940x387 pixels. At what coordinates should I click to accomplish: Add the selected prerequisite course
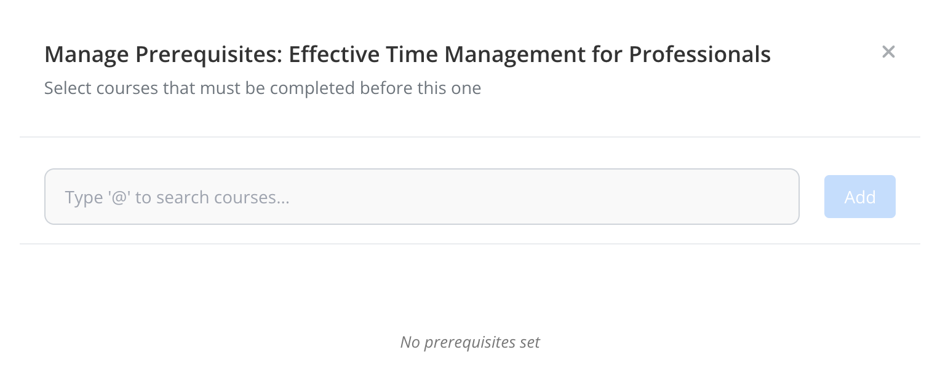(x=859, y=197)
